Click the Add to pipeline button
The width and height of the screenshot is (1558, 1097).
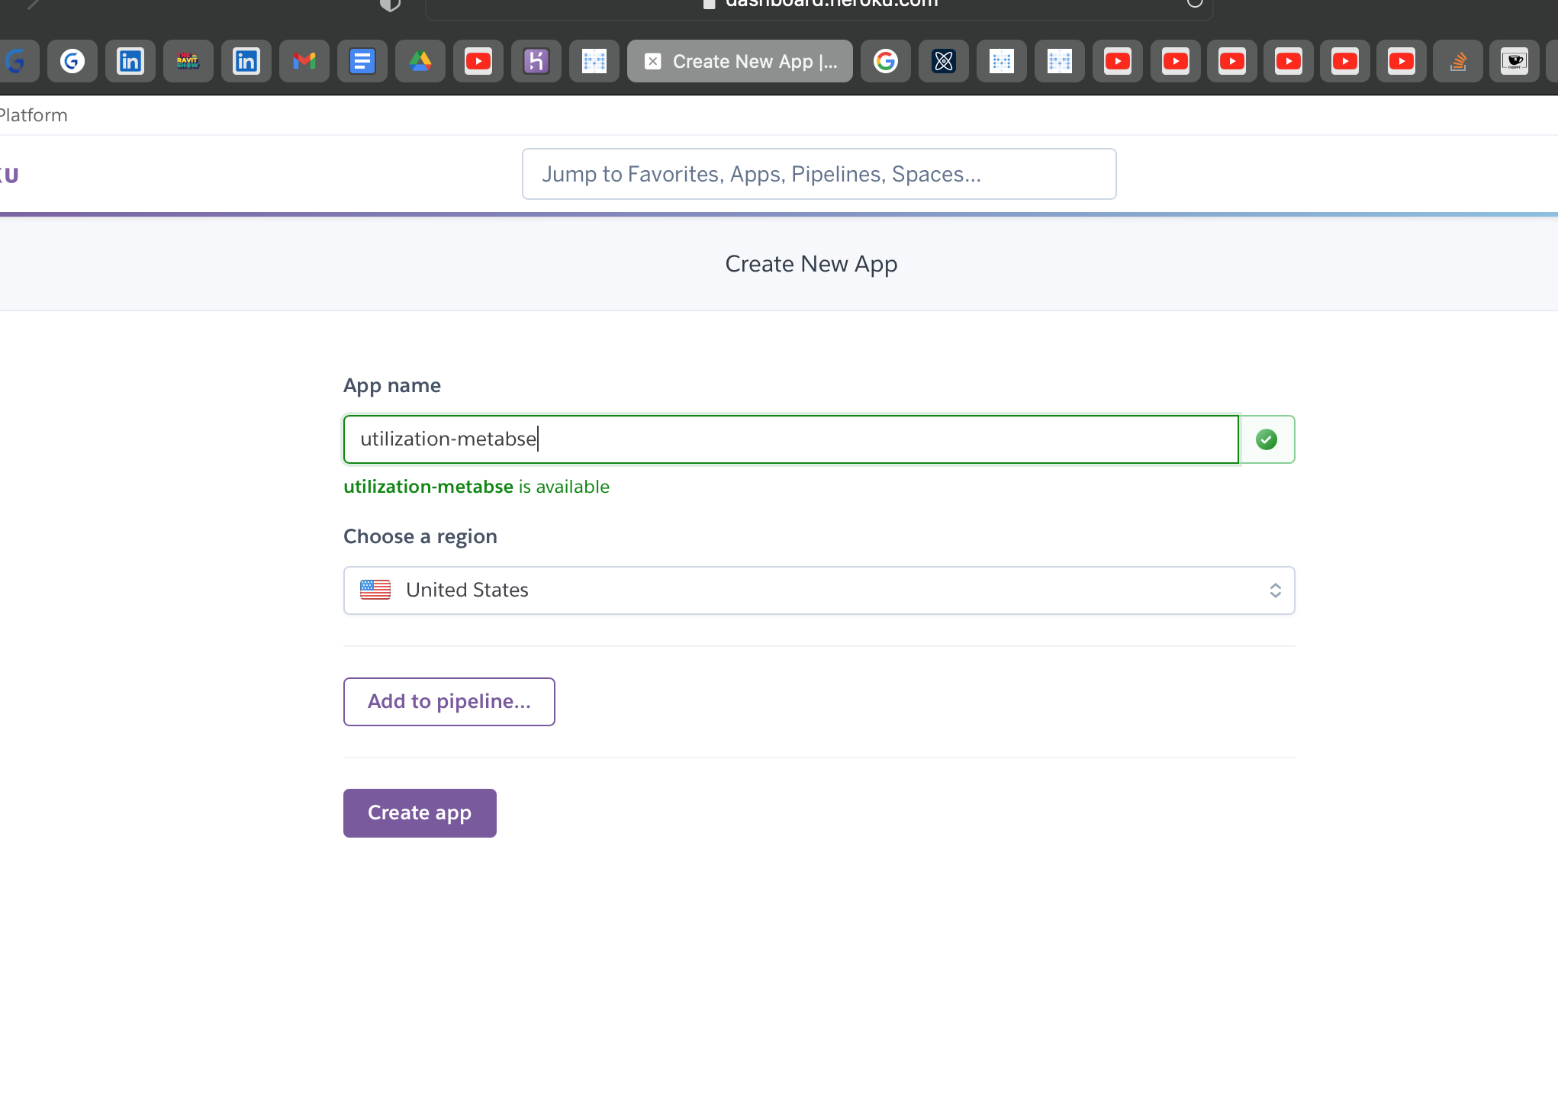450,700
